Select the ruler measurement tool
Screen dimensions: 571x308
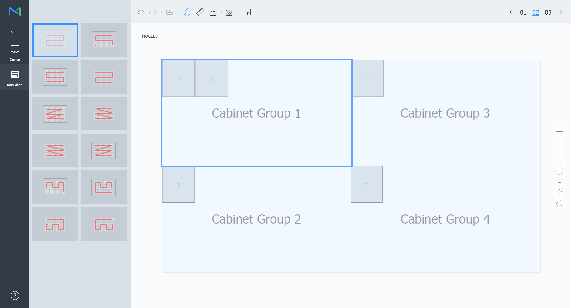pyautogui.click(x=200, y=12)
